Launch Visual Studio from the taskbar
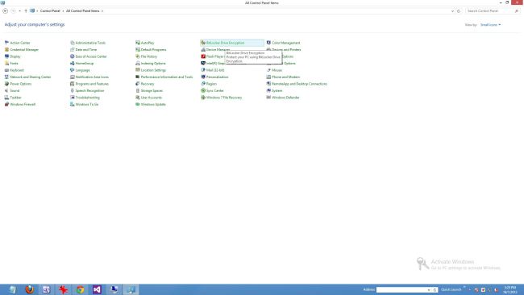 (97, 289)
